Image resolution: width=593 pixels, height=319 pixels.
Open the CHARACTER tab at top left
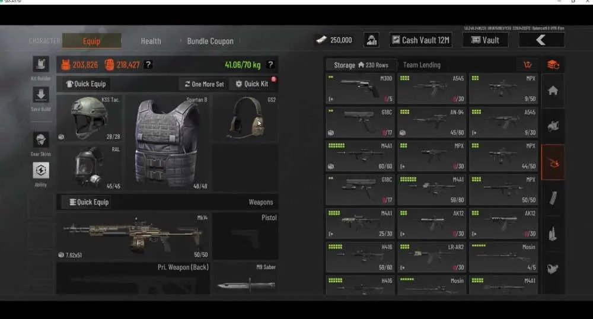pos(44,40)
